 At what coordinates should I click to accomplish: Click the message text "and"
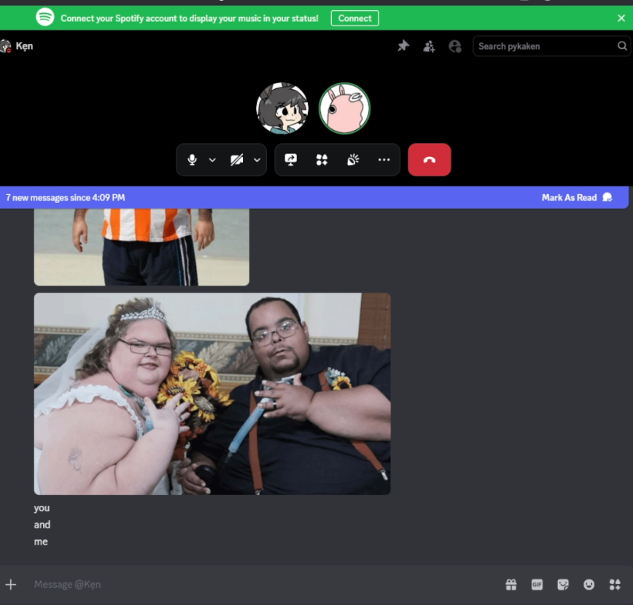click(42, 525)
